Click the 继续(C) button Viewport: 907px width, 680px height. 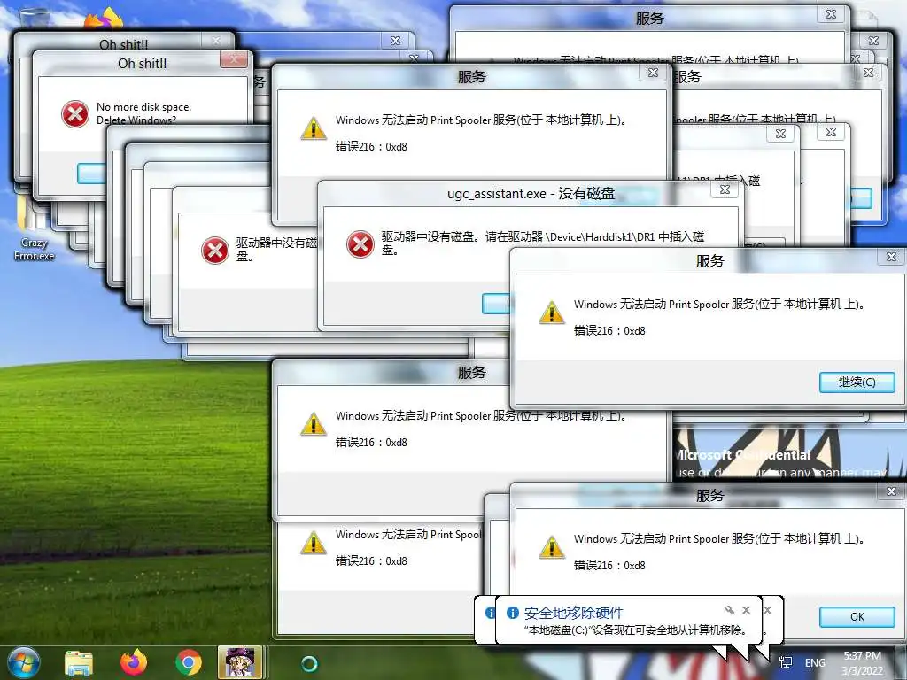pos(857,382)
